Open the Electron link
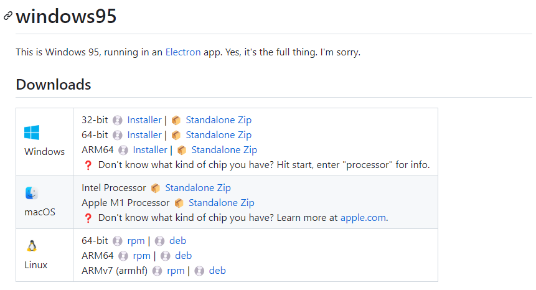Viewport: 536px width, 290px height. [x=183, y=52]
